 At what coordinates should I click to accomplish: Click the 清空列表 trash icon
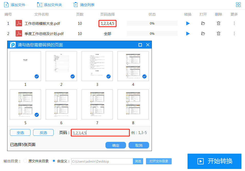pyautogui.click(x=76, y=5)
